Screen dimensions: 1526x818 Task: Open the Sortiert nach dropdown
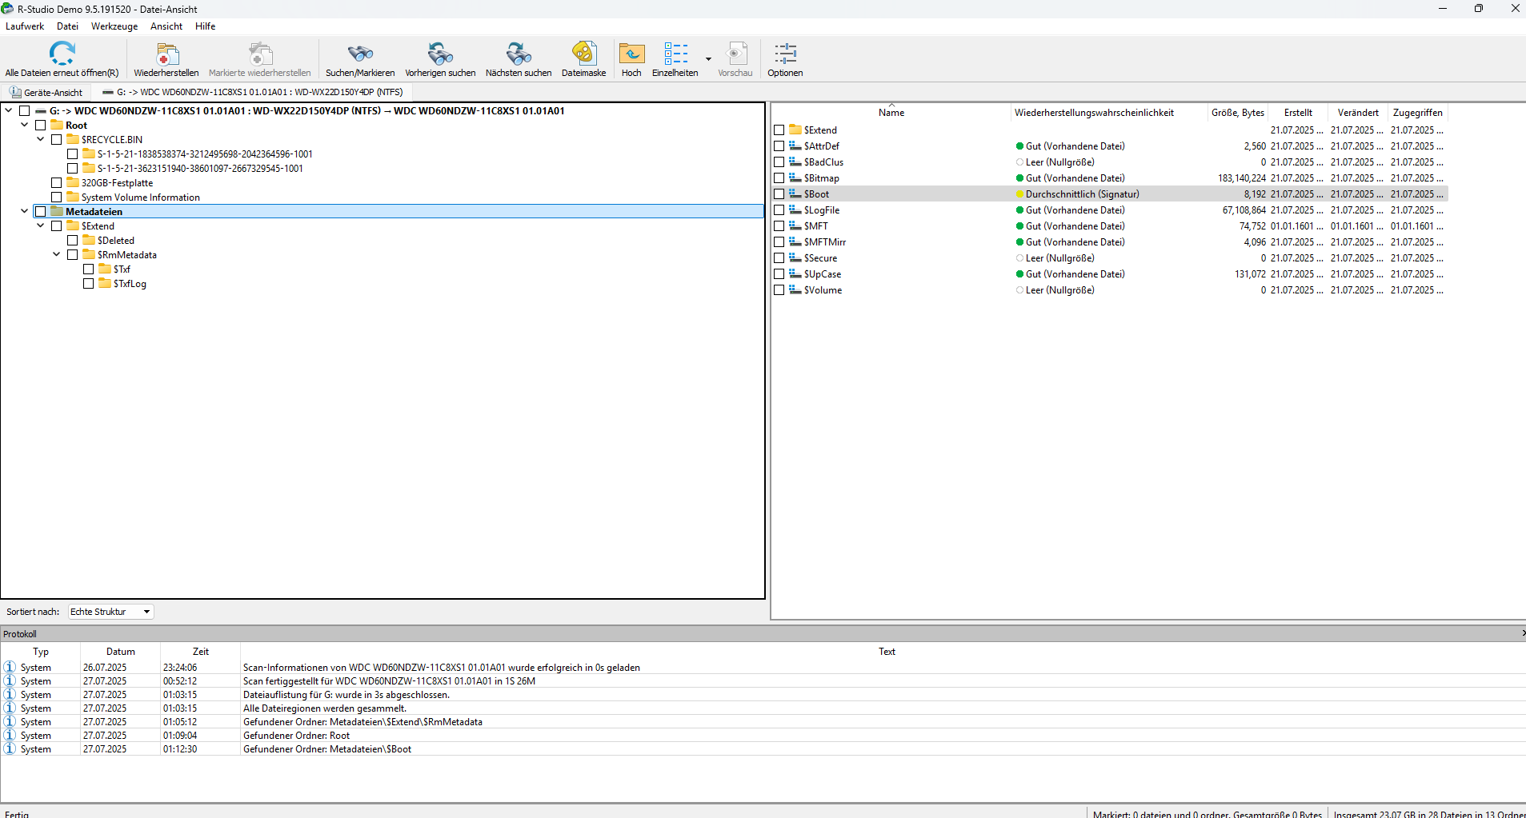[x=110, y=612]
